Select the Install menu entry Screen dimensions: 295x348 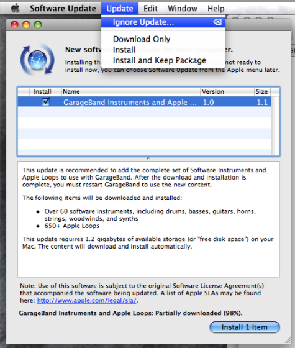click(x=163, y=50)
